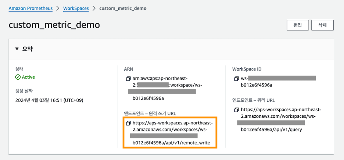Viewport: 344px width, 160px height.
Task: Select the arn:aws:aps:ap-northeast- text line
Action: click(160, 79)
